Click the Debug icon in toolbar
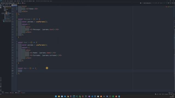Image resolution: width=175 pixels, height=98 pixels. (155, 3)
